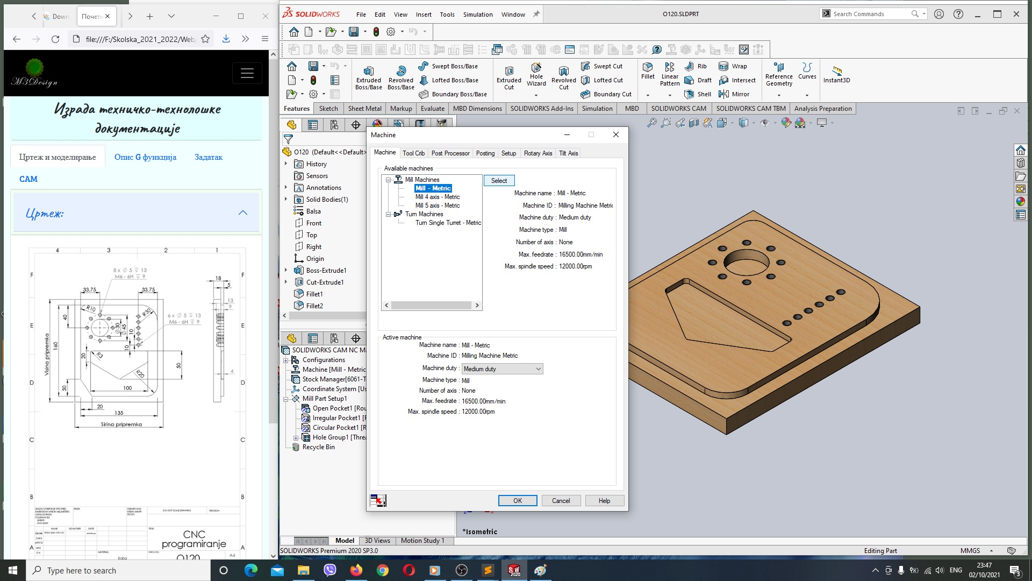Screen dimensions: 1032x581
Task: Click the Select button for machine
Action: pyautogui.click(x=498, y=180)
